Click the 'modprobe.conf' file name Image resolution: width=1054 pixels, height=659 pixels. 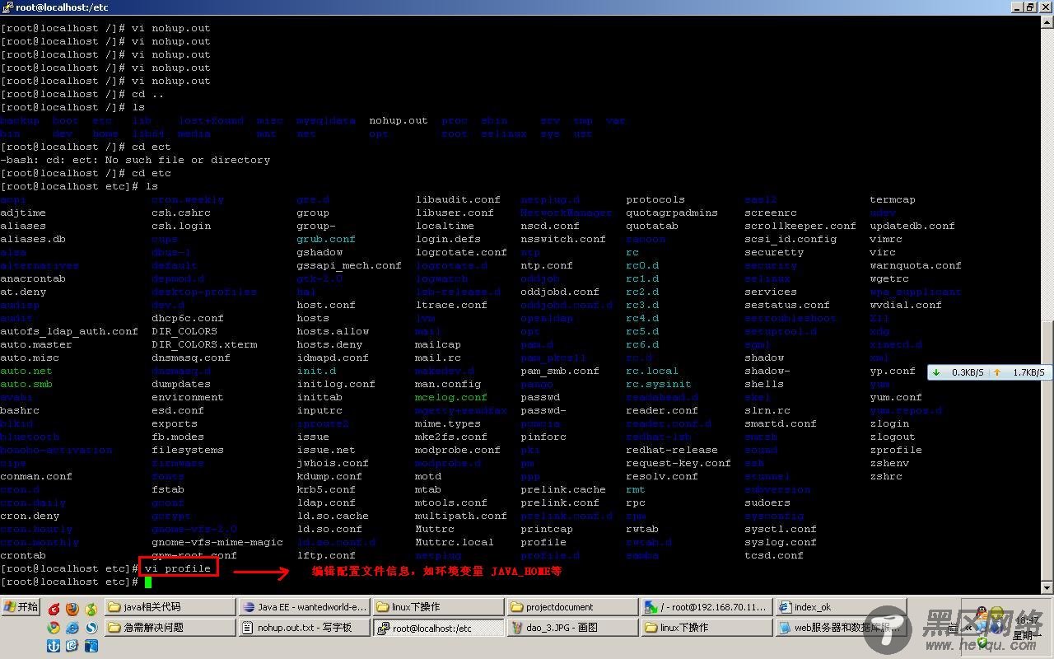(458, 450)
